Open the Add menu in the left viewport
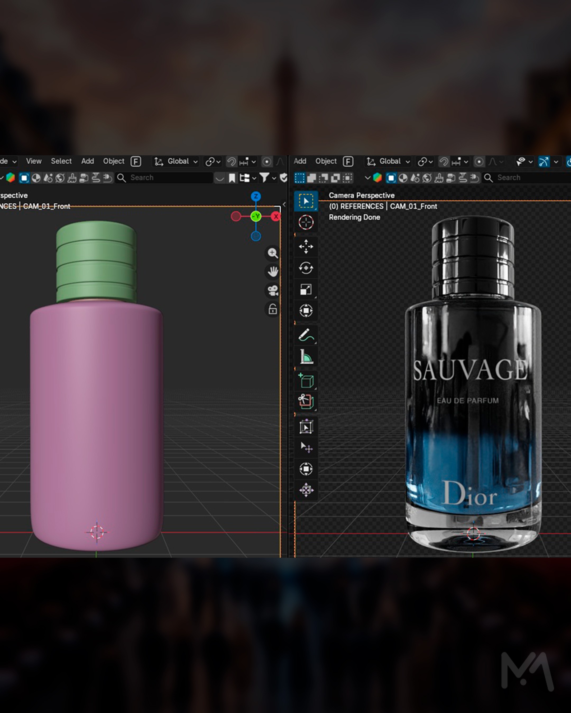Image resolution: width=571 pixels, height=713 pixels. [88, 161]
